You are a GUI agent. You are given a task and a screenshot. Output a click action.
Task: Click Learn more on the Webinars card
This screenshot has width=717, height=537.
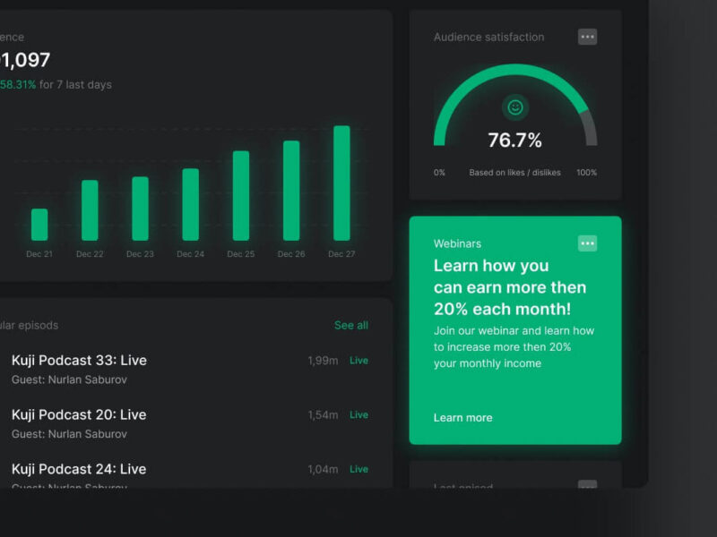coord(462,418)
